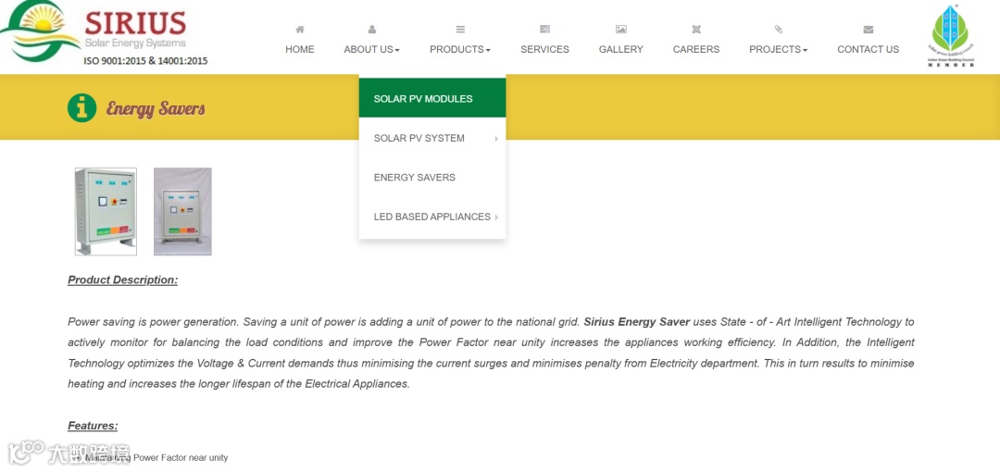Click the list icon above PRODUCTS
1000x472 pixels.
click(x=460, y=30)
